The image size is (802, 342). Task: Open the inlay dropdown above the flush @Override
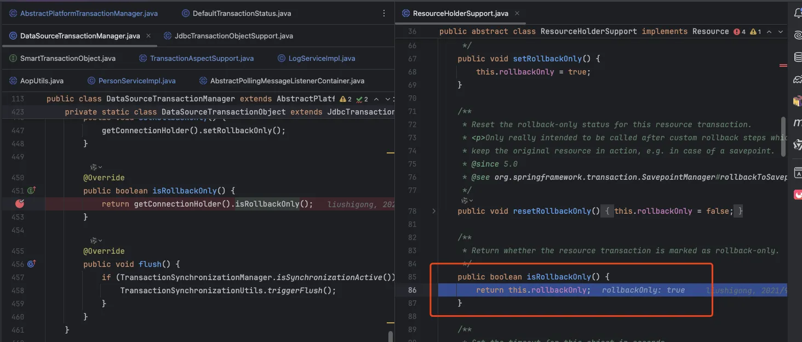tap(96, 240)
